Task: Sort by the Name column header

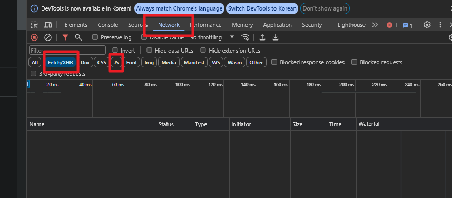Action: coord(92,124)
